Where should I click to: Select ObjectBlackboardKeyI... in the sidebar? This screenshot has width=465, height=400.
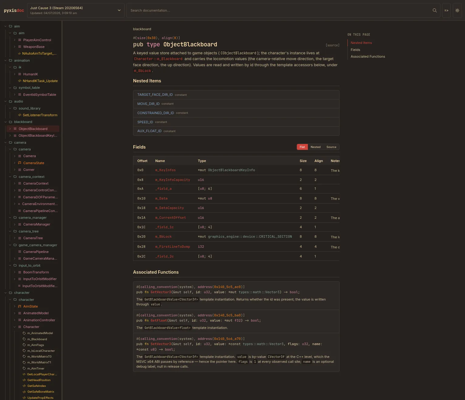pos(38,135)
